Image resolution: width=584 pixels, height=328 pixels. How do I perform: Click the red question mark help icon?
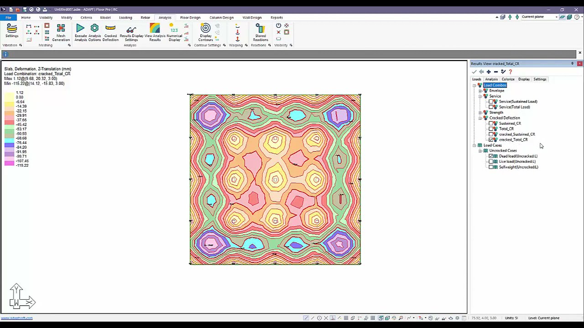[x=510, y=72]
